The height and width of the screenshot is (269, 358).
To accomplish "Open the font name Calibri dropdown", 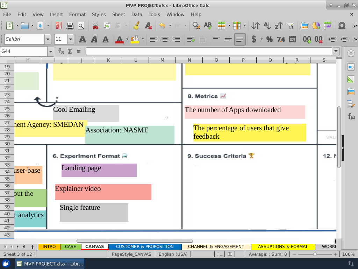I will point(48,39).
